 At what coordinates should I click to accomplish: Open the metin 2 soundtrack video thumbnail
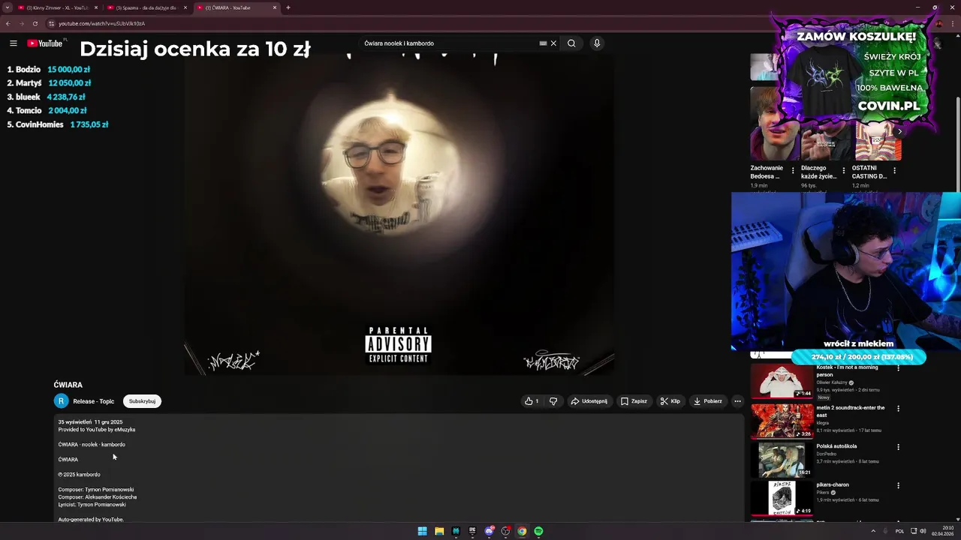[782, 421]
